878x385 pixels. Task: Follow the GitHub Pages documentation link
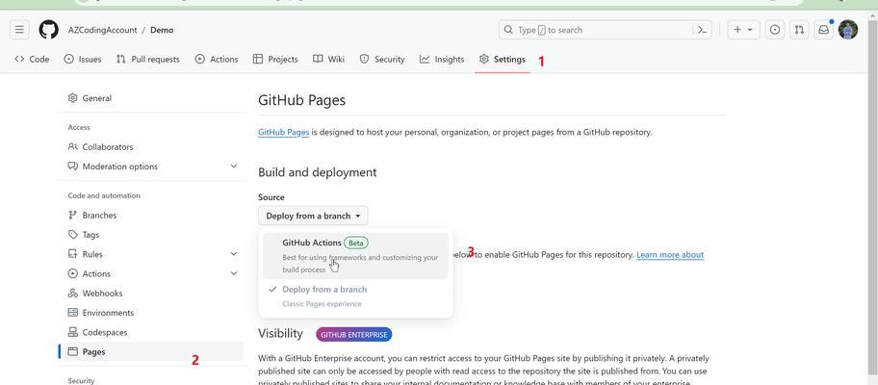[283, 132]
